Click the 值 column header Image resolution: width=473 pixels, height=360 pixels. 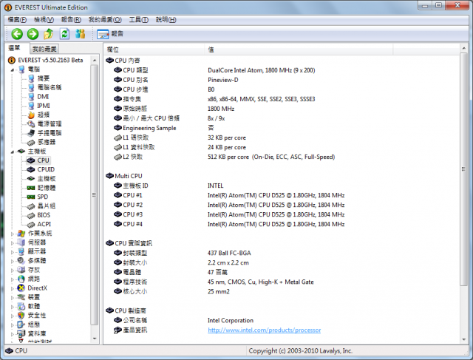pos(299,50)
